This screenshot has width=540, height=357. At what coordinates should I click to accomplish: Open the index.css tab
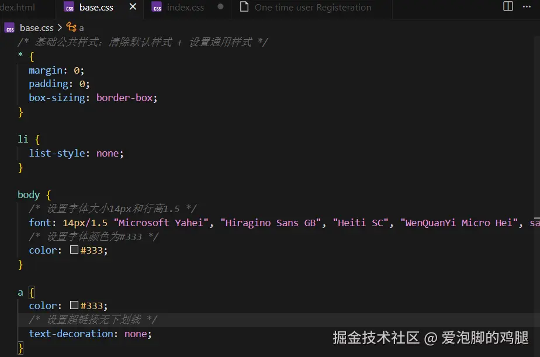(185, 7)
